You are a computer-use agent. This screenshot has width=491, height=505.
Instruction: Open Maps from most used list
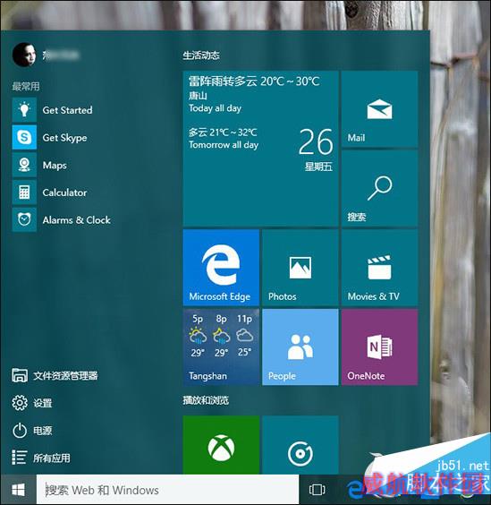(x=55, y=165)
